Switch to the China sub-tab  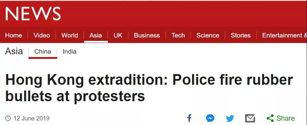click(x=43, y=52)
